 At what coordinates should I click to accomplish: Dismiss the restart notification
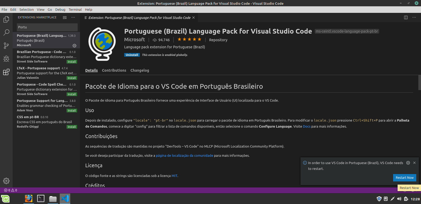pos(414,163)
